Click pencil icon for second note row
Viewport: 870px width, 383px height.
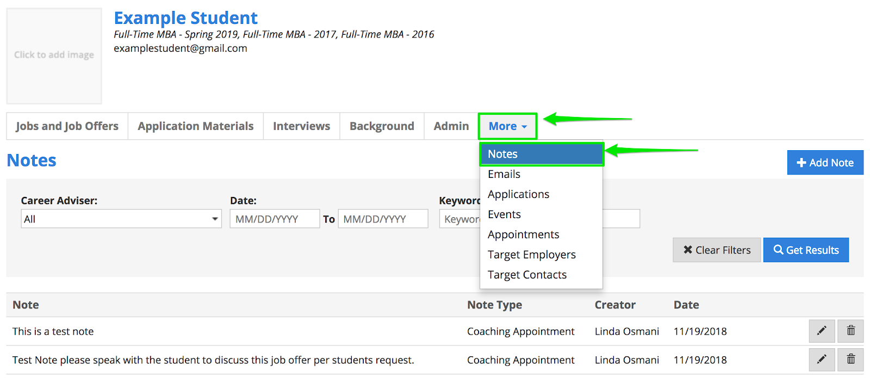coord(822,360)
